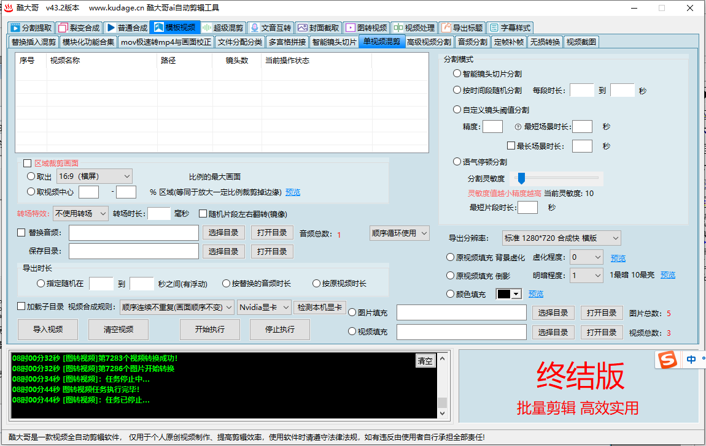Select the 取视频中心 radio button
The width and height of the screenshot is (706, 446).
point(31,192)
